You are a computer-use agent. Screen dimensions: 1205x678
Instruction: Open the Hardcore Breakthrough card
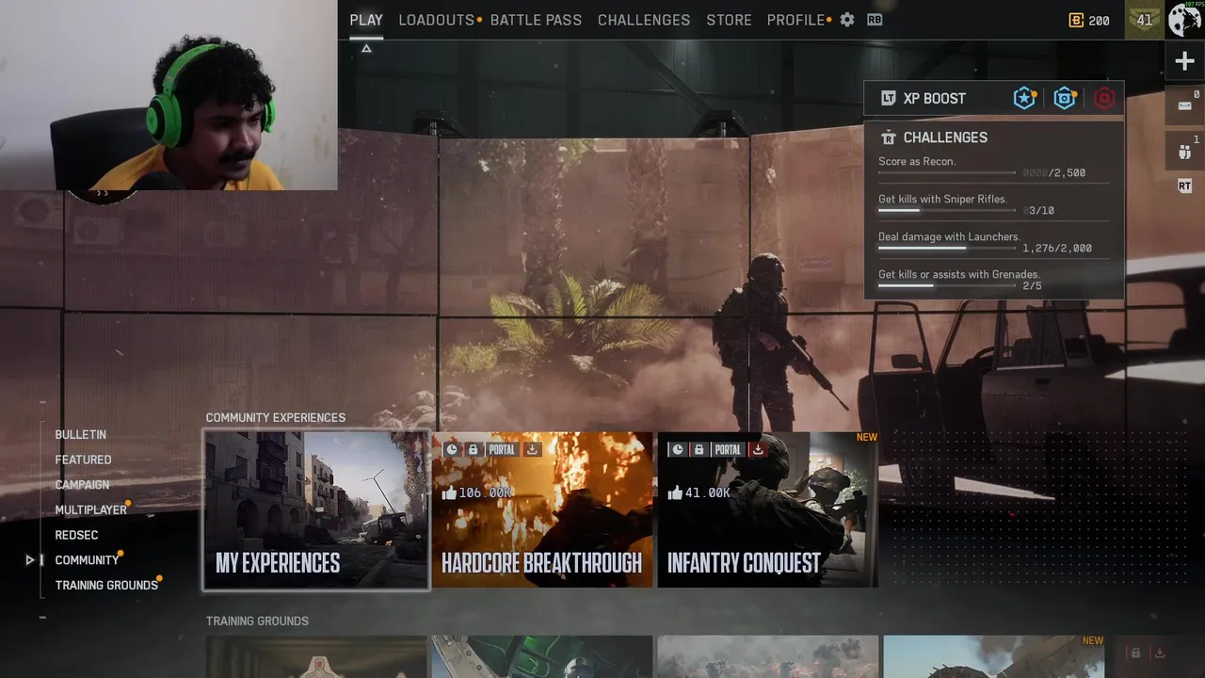[x=542, y=509]
